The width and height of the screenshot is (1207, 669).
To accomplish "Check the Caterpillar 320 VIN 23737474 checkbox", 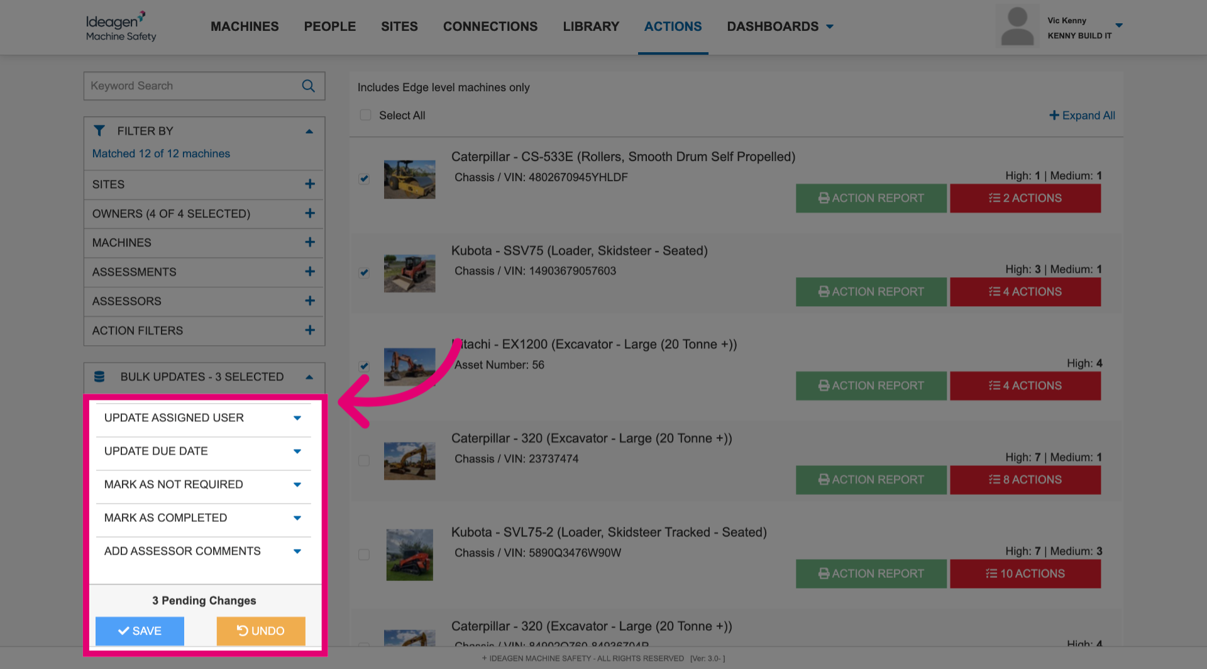I will (364, 460).
